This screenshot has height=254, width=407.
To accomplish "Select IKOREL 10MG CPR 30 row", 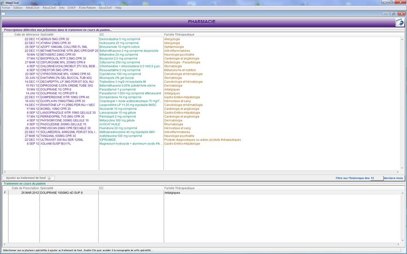I will [x=201, y=109].
